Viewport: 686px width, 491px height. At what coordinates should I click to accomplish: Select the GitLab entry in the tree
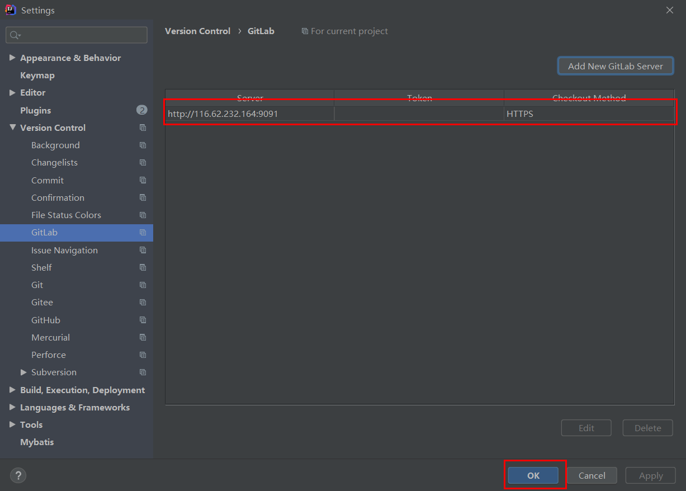(x=77, y=232)
